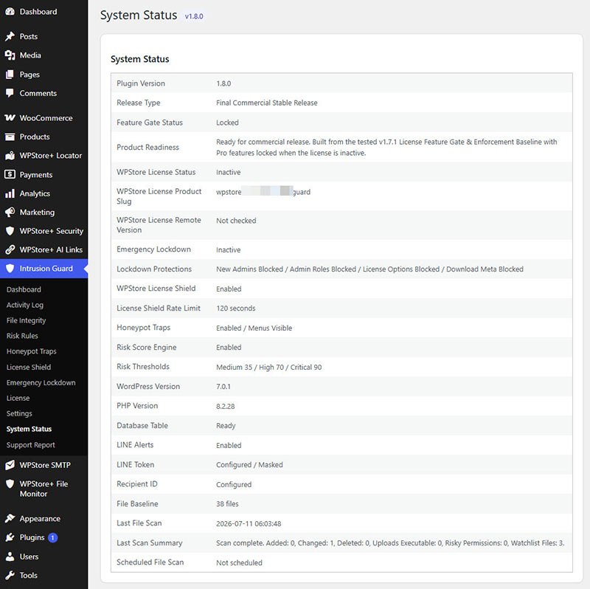
Task: Click the Comments speech bubble icon
Action: click(10, 94)
